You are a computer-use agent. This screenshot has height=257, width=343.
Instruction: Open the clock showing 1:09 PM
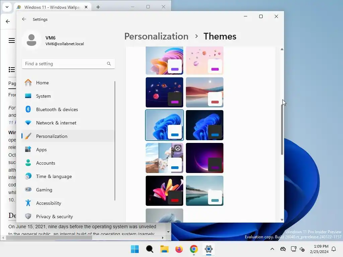coord(319,249)
